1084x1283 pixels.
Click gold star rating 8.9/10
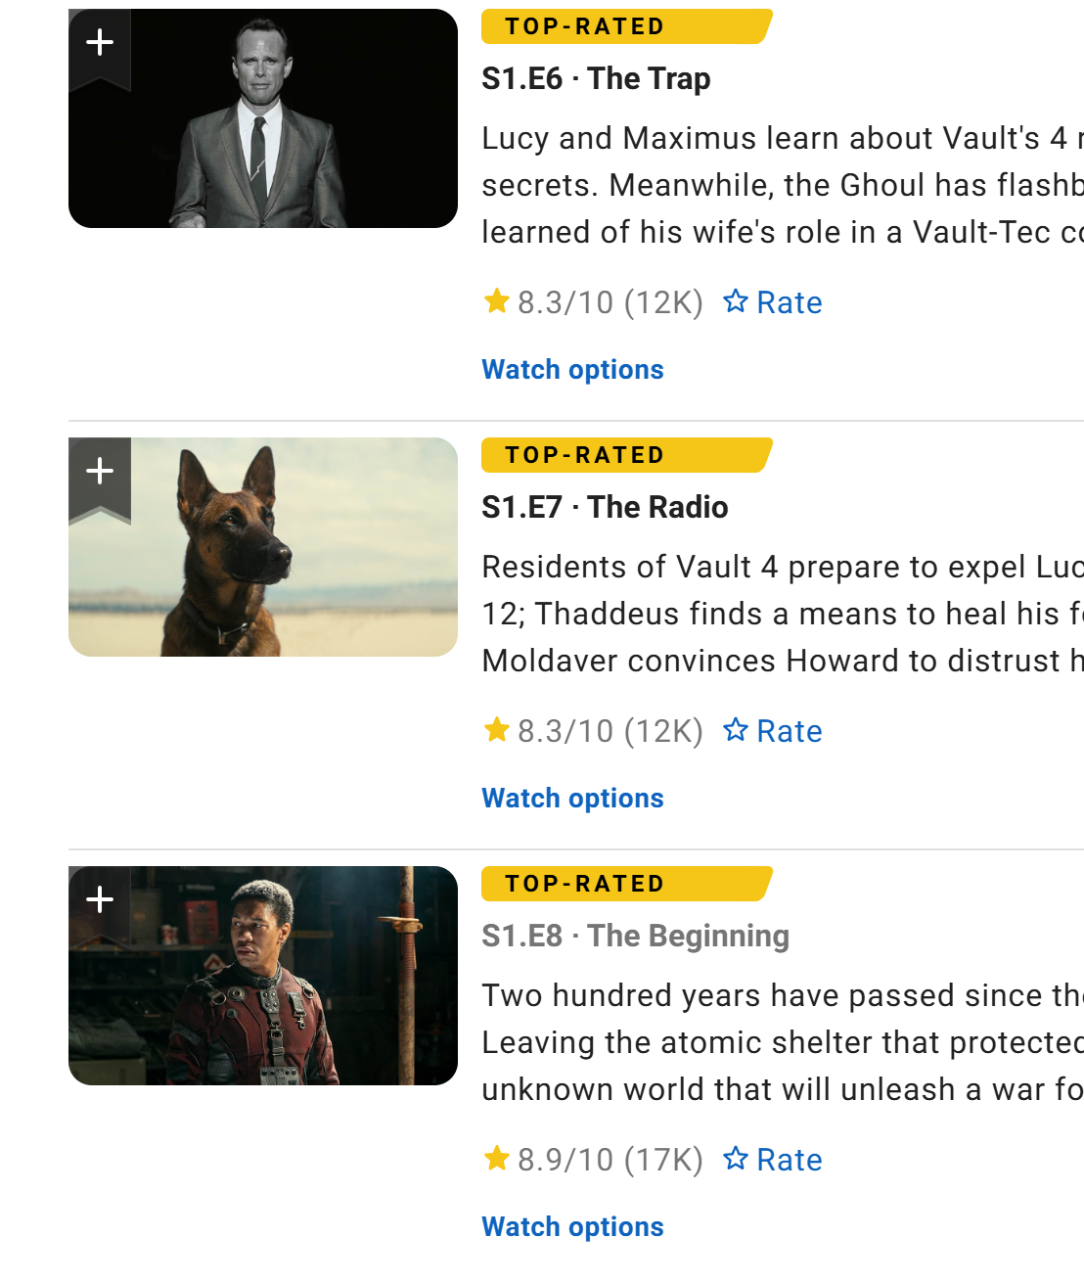497,1159
